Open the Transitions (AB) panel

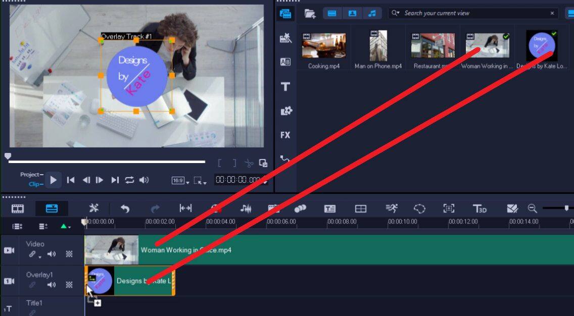(285, 61)
